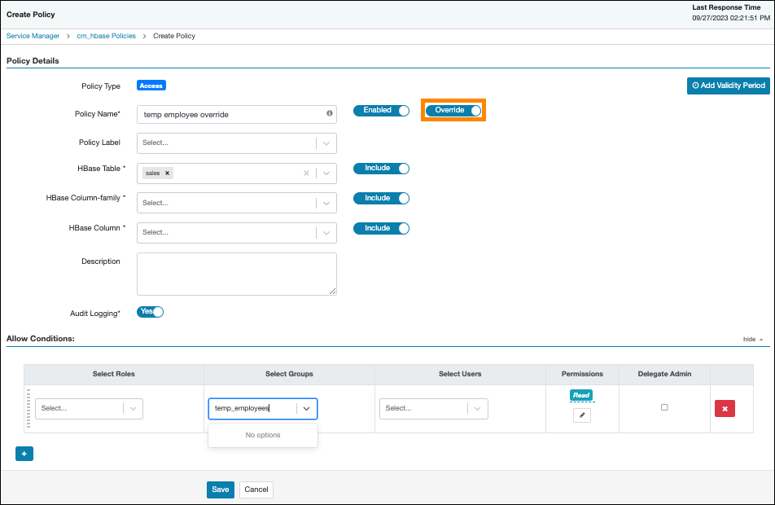Save the policy
Image resolution: width=775 pixels, height=505 pixels.
click(x=220, y=490)
